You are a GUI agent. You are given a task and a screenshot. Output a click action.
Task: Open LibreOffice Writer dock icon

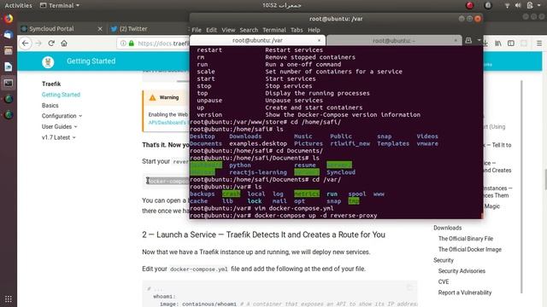click(x=9, y=67)
